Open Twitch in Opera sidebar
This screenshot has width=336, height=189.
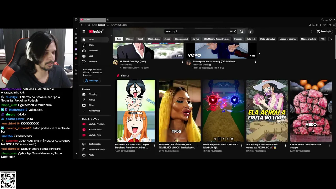pos(76,49)
